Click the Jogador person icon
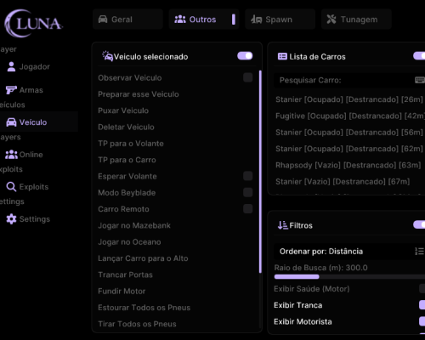Image resolution: width=425 pixels, height=340 pixels. 11,67
